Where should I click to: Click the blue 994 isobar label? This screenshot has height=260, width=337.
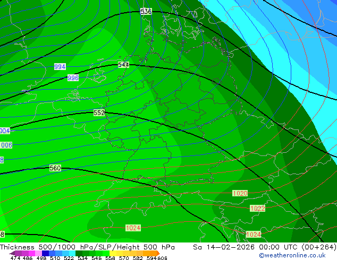click(60, 67)
